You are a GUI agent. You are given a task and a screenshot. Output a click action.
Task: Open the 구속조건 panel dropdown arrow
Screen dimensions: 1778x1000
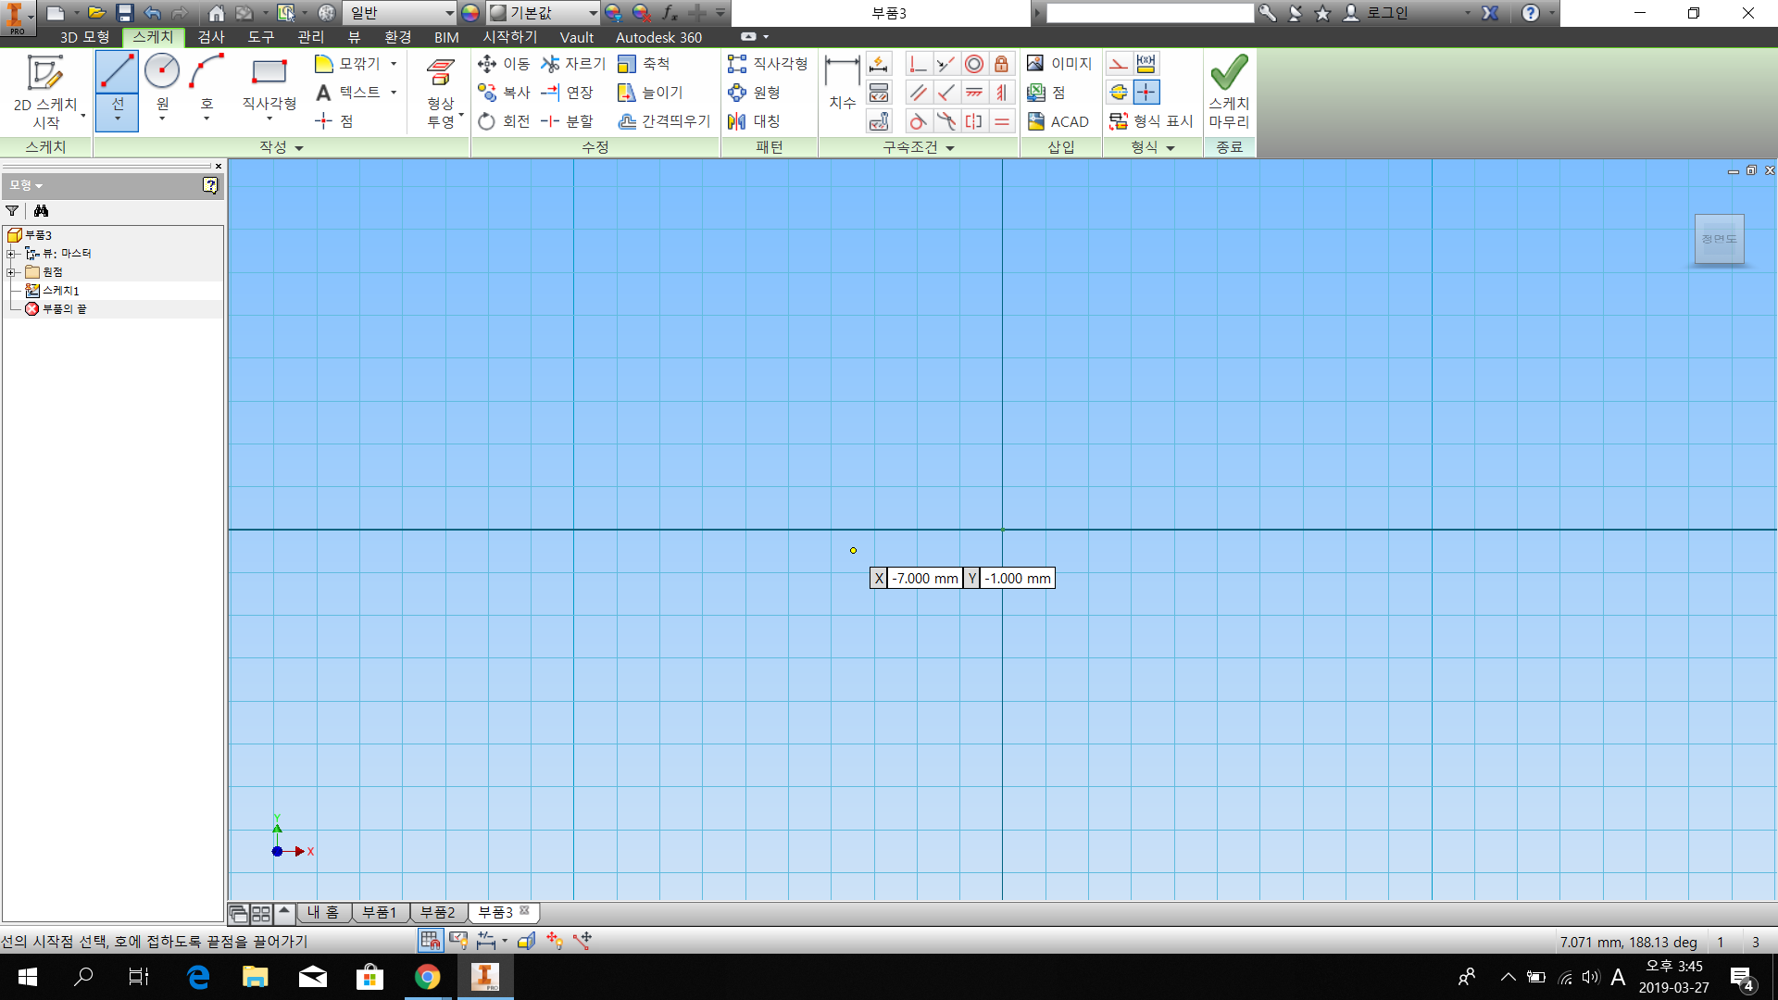click(x=950, y=148)
